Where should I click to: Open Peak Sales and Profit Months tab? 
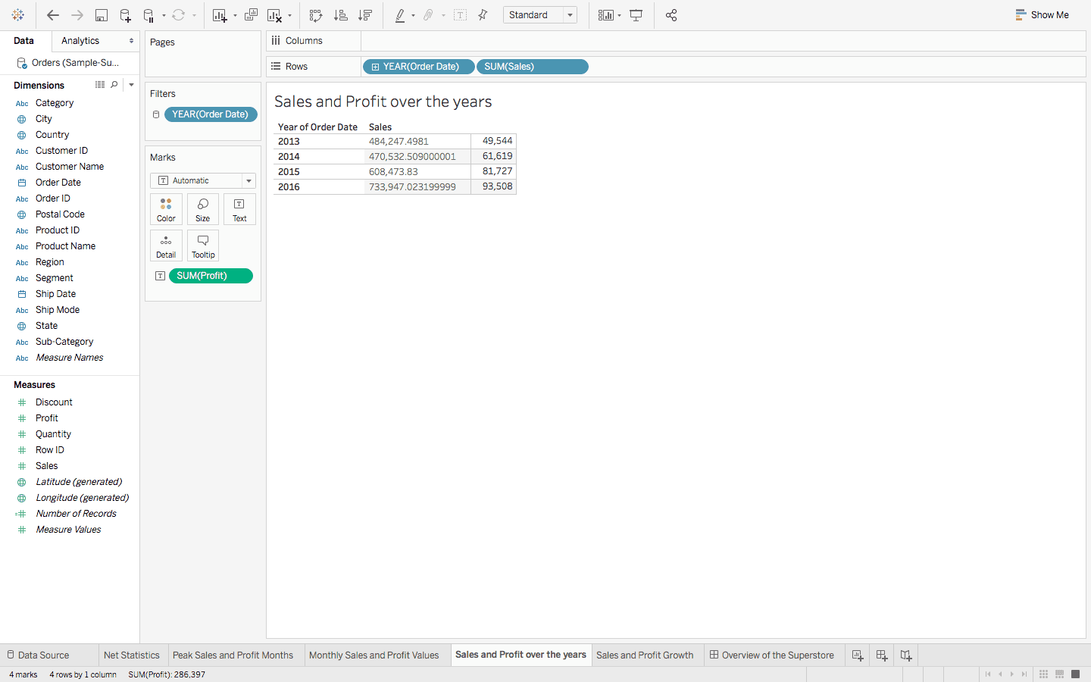point(233,655)
